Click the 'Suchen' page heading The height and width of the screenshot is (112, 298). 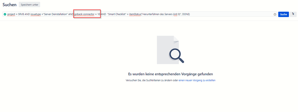coord(10,5)
